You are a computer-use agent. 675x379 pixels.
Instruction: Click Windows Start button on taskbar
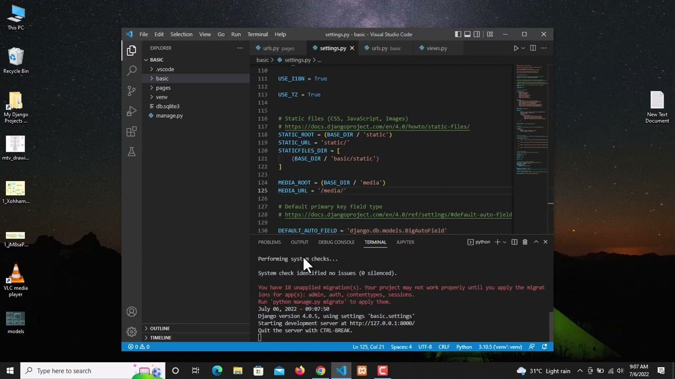click(x=10, y=371)
